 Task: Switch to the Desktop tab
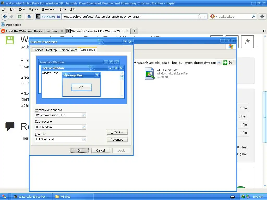pos(51,50)
